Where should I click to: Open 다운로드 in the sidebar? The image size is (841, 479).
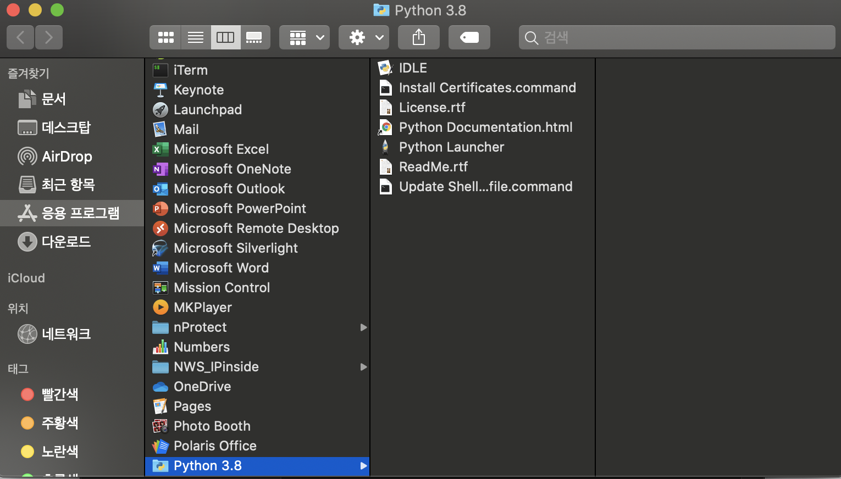(72, 242)
